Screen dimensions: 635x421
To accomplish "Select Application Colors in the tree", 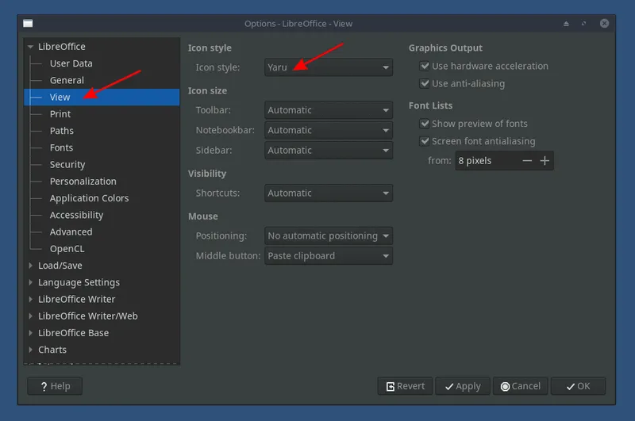I will (89, 198).
